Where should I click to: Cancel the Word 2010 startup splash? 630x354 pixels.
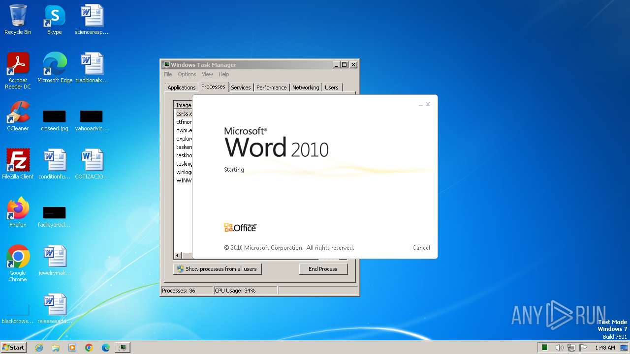[421, 248]
